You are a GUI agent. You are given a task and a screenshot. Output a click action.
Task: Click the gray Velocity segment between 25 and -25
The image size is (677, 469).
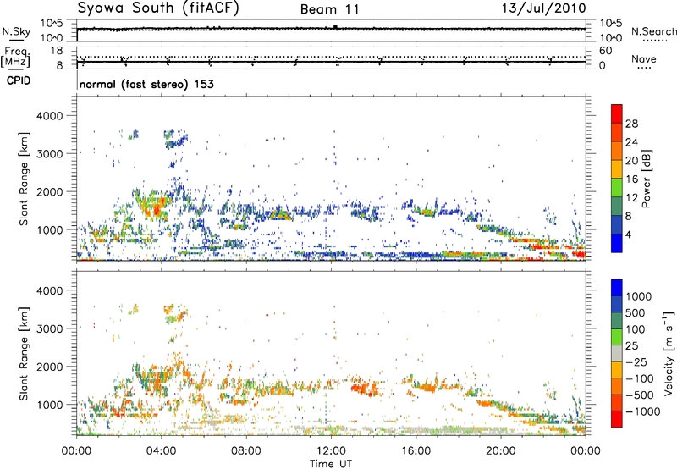[617, 353]
